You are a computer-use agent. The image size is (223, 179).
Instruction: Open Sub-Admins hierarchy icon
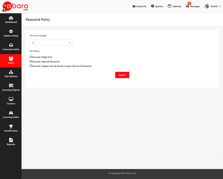[x=11, y=72]
